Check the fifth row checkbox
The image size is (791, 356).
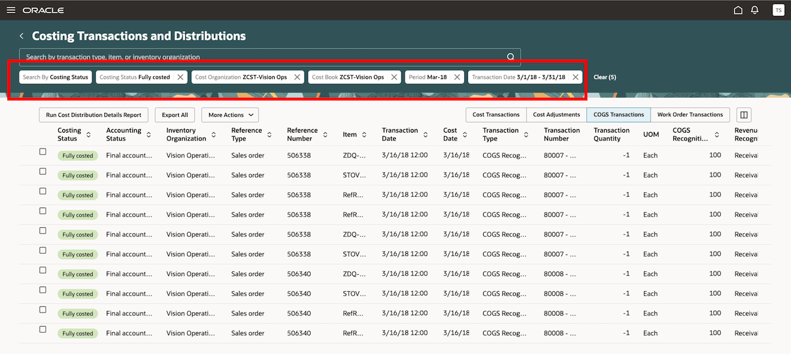(42, 231)
